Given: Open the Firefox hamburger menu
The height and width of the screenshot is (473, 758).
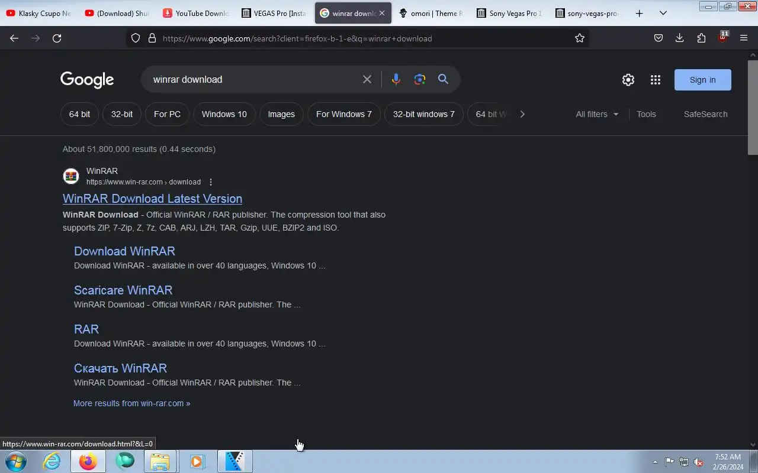Looking at the screenshot, I should (744, 38).
